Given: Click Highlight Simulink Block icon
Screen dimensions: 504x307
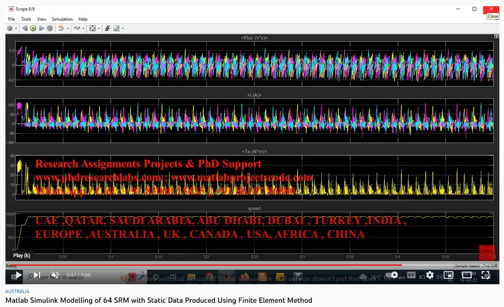Looking at the screenshot, I should tap(61, 29).
